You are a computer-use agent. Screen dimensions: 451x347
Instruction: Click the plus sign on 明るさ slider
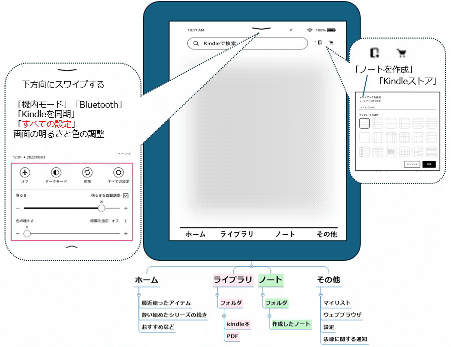point(126,208)
